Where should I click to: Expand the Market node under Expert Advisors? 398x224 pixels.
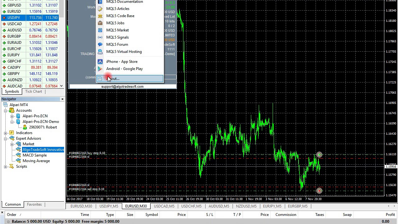[12, 144]
